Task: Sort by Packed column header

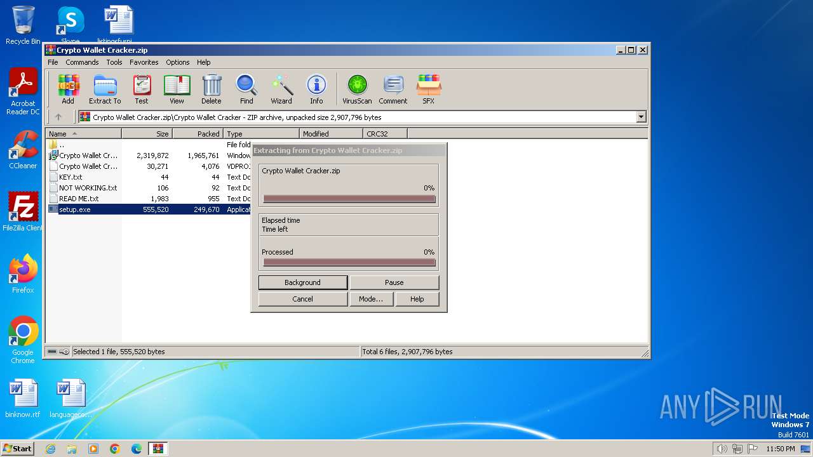Action: pyautogui.click(x=198, y=134)
